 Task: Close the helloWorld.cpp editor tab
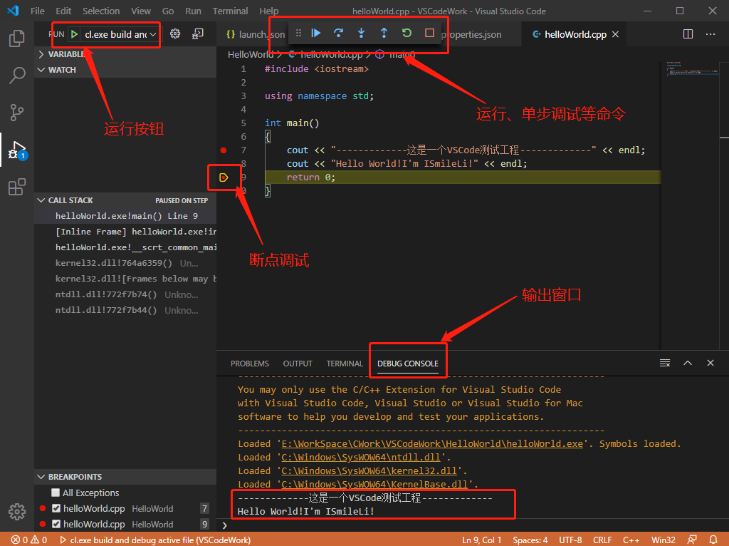616,34
